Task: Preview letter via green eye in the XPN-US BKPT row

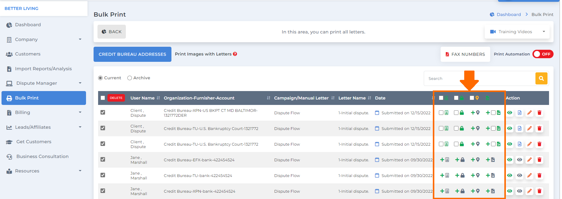Action: click(509, 113)
